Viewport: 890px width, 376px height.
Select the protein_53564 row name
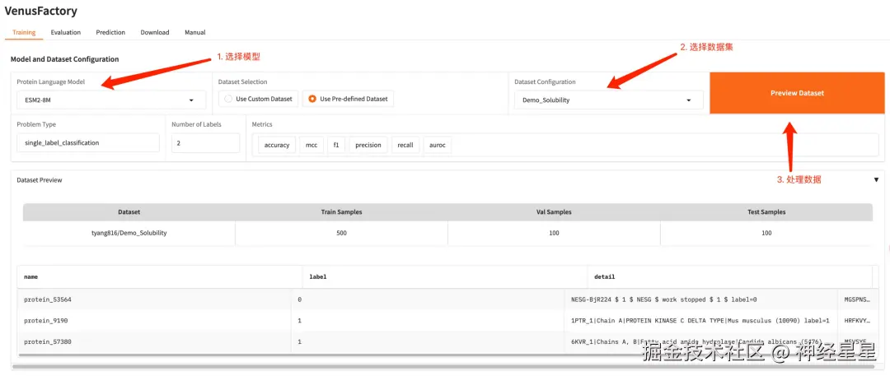coord(48,299)
